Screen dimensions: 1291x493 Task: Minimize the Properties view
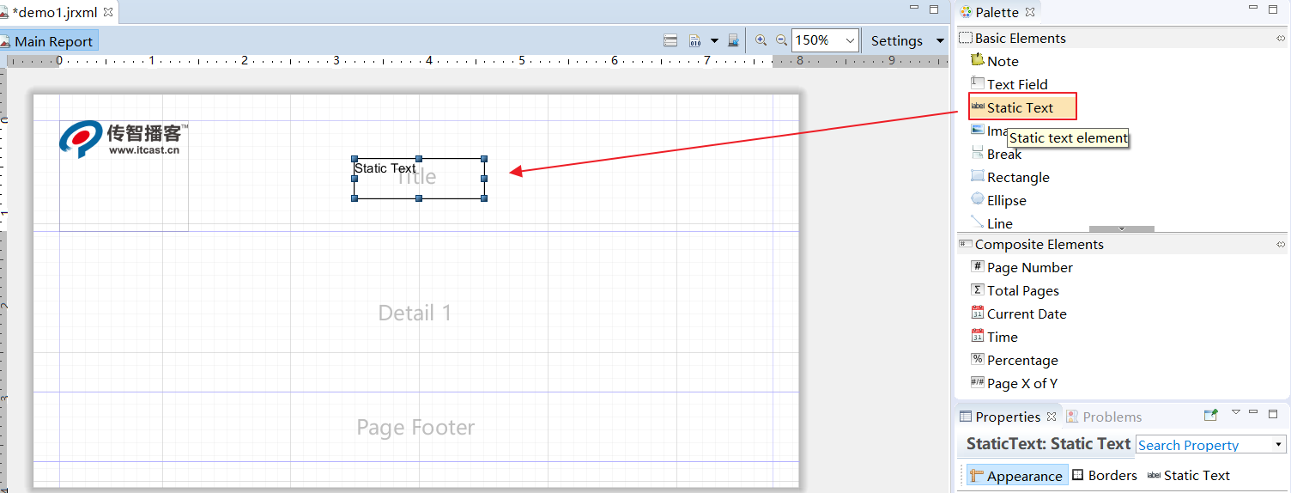tap(1253, 413)
